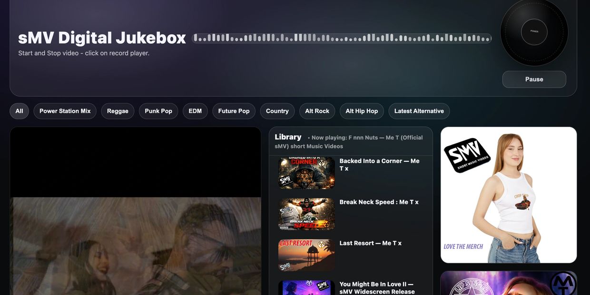Click the Backed Into a Corner thumbnail

click(x=306, y=173)
